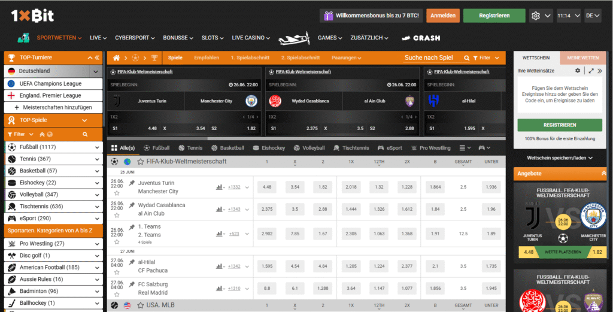This screenshot has height=312, width=613.
Task: Collapse sidebar with double-arrow icon
Action: 97,57
